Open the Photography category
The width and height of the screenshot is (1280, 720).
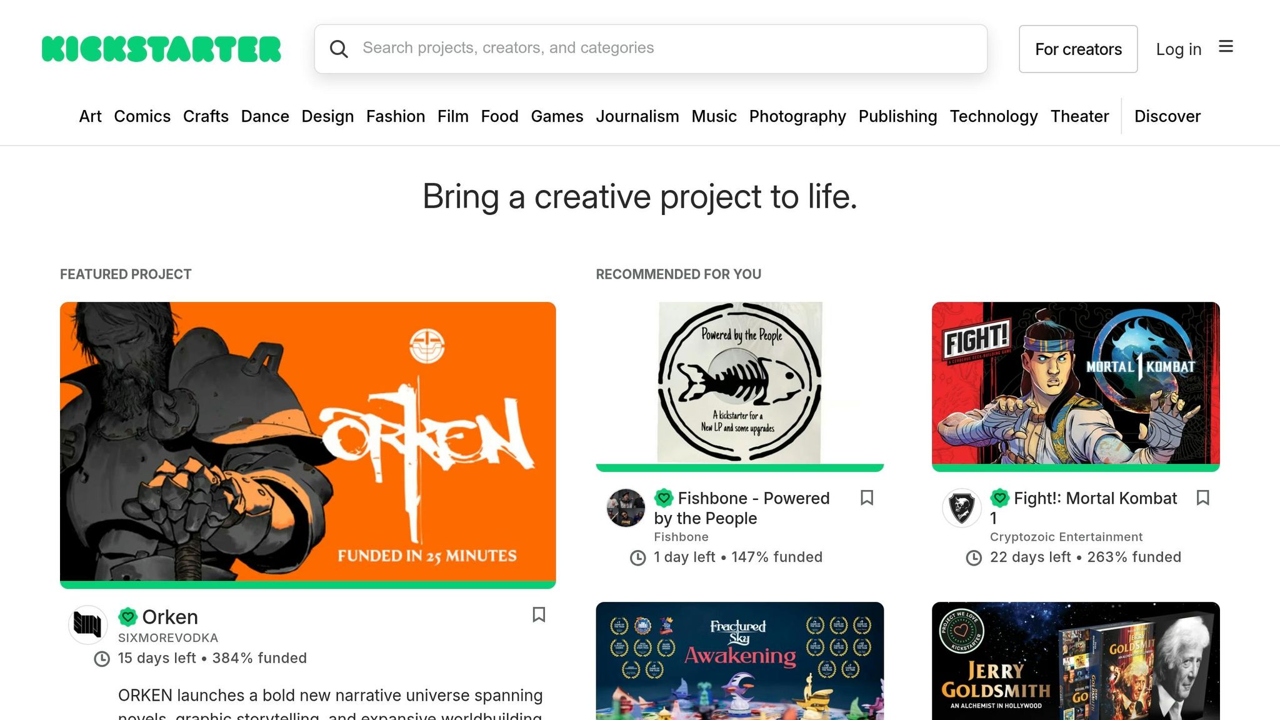pyautogui.click(x=797, y=116)
